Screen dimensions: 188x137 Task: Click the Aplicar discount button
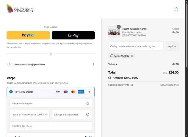(x=172, y=46)
